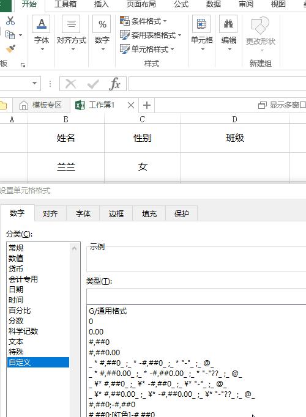Select column B header
Image resolution: width=306 pixels, height=417 pixels.
pyautogui.click(x=66, y=119)
